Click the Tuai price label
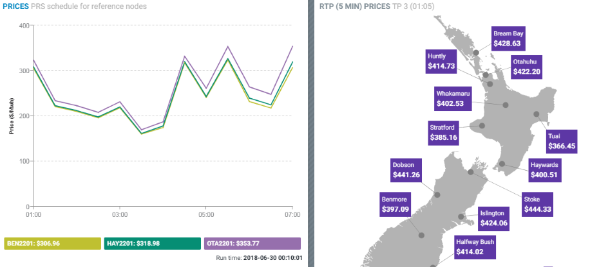 click(561, 141)
